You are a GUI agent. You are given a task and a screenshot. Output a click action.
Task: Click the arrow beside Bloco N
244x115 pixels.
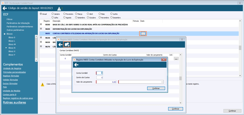click(6, 48)
